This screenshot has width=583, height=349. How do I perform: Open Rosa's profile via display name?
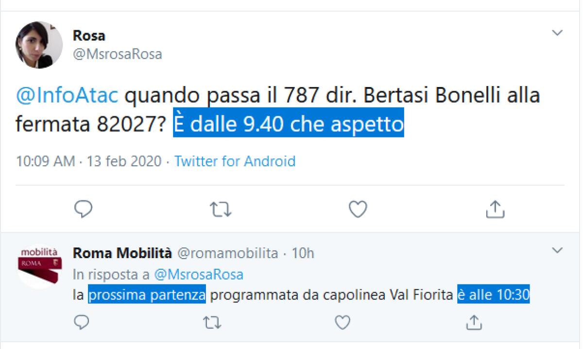(89, 35)
